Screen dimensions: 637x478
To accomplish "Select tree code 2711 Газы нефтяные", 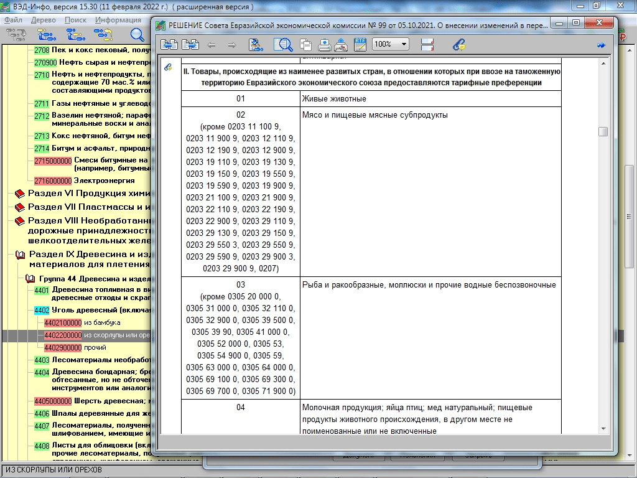I will pos(42,104).
